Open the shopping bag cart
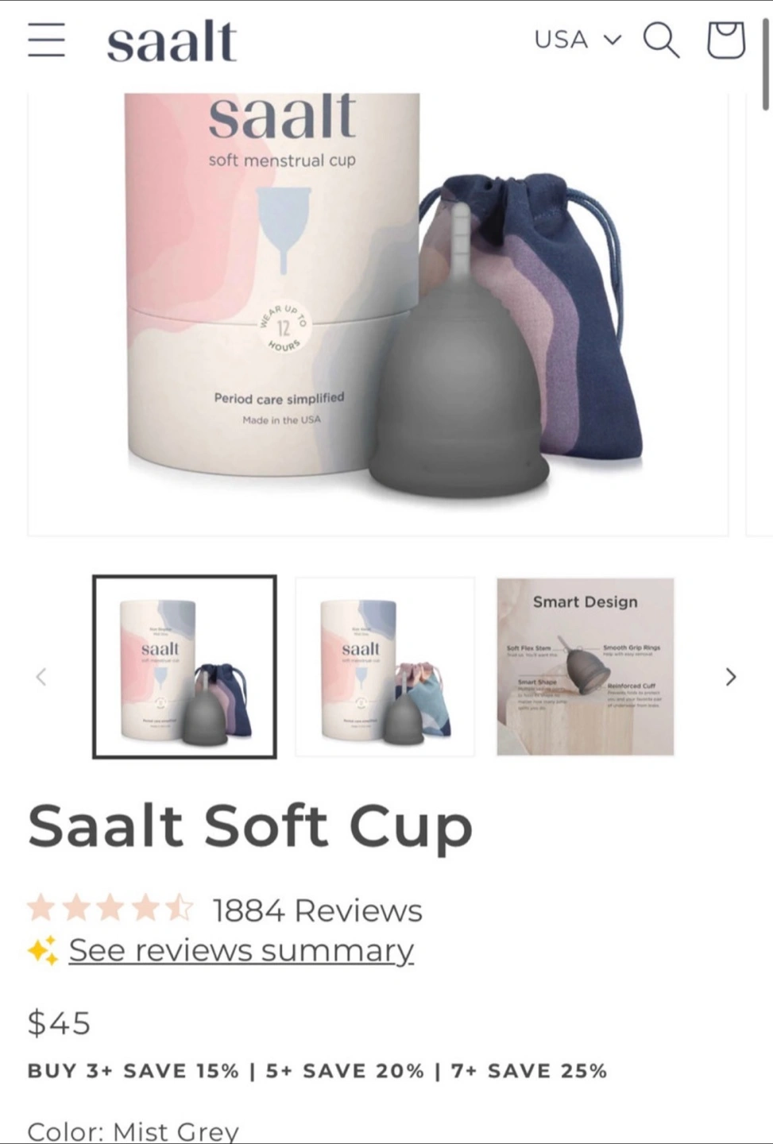Screen dimensions: 773x1144 [x=726, y=40]
